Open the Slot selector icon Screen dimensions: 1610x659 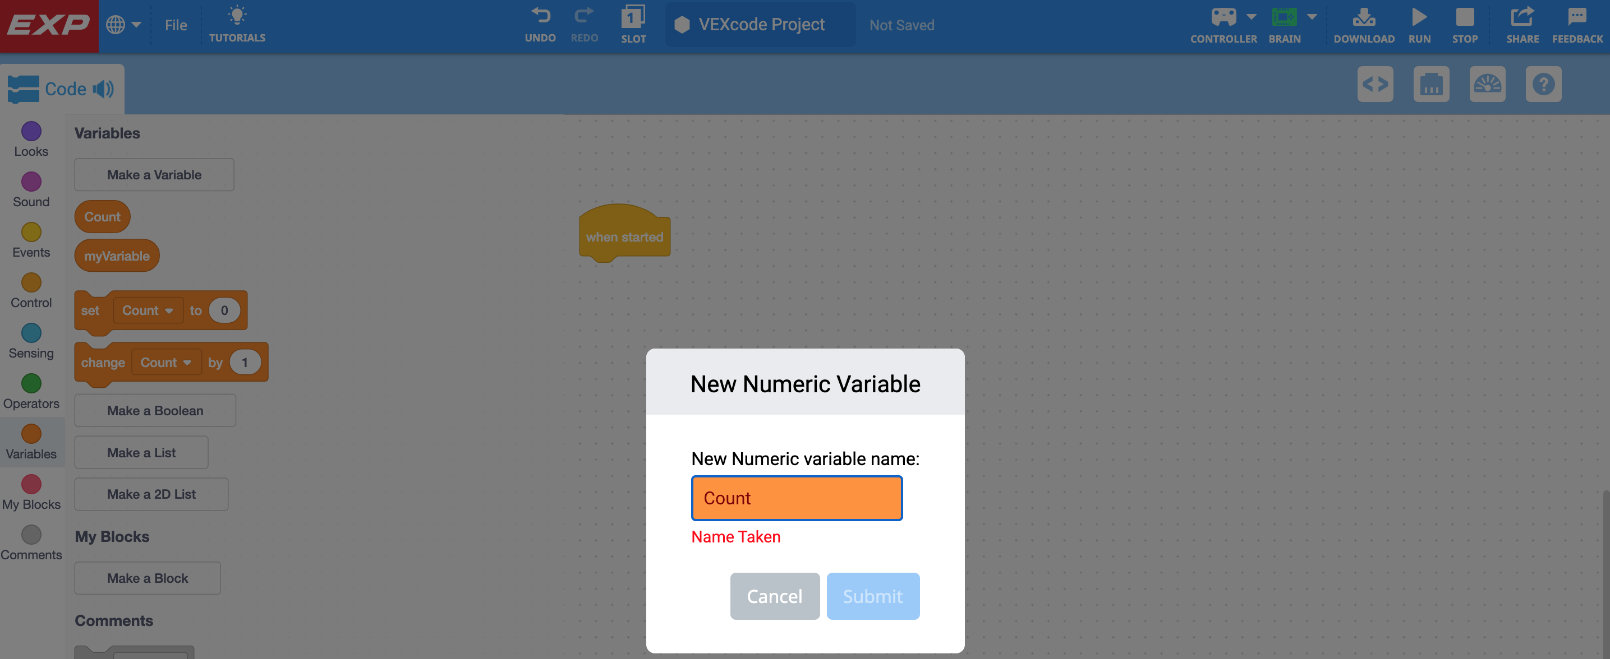point(633,17)
